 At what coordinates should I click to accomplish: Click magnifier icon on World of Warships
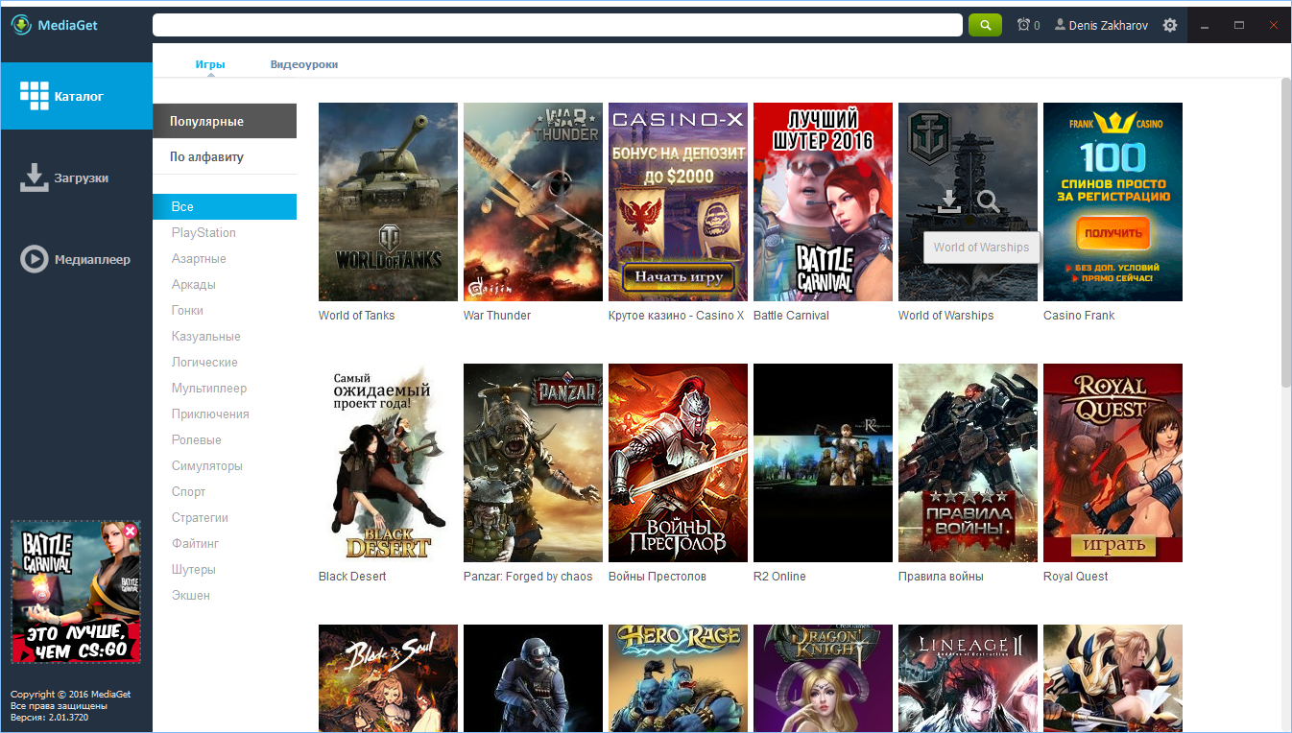pos(988,201)
